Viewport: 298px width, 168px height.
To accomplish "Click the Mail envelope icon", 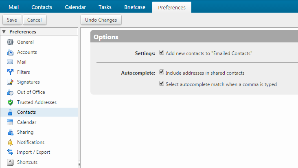I will point(10,62).
